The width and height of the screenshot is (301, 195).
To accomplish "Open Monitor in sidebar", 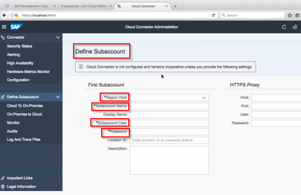I will coord(13,123).
